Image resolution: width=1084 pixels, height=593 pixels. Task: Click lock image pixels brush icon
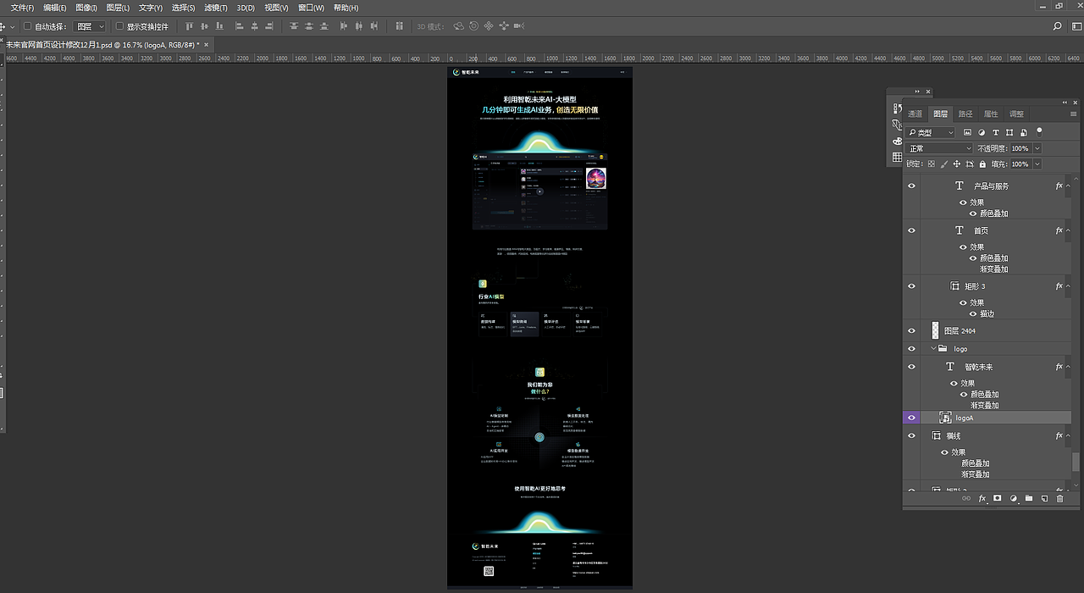tap(944, 164)
